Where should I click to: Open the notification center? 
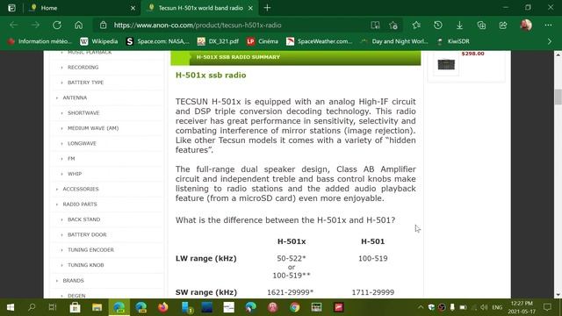[x=547, y=307]
